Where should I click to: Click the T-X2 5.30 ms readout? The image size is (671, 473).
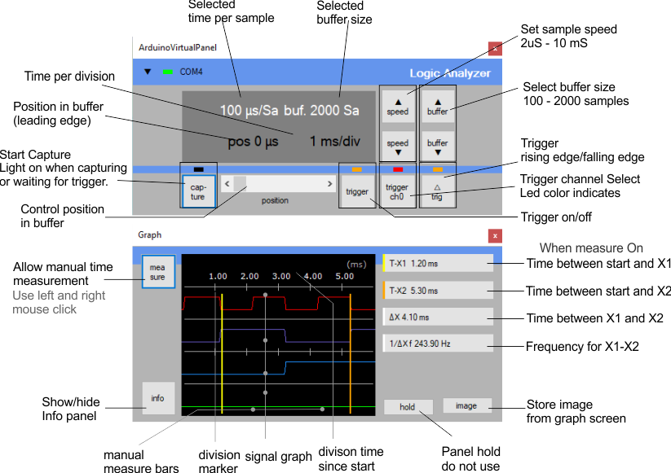[x=437, y=291]
